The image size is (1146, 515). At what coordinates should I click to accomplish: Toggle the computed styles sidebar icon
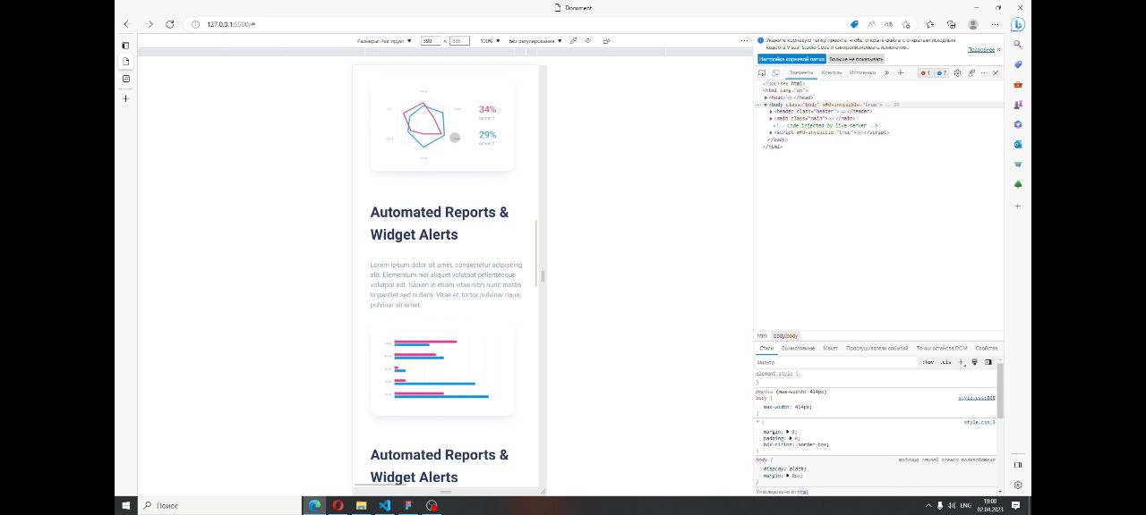pyautogui.click(x=988, y=362)
